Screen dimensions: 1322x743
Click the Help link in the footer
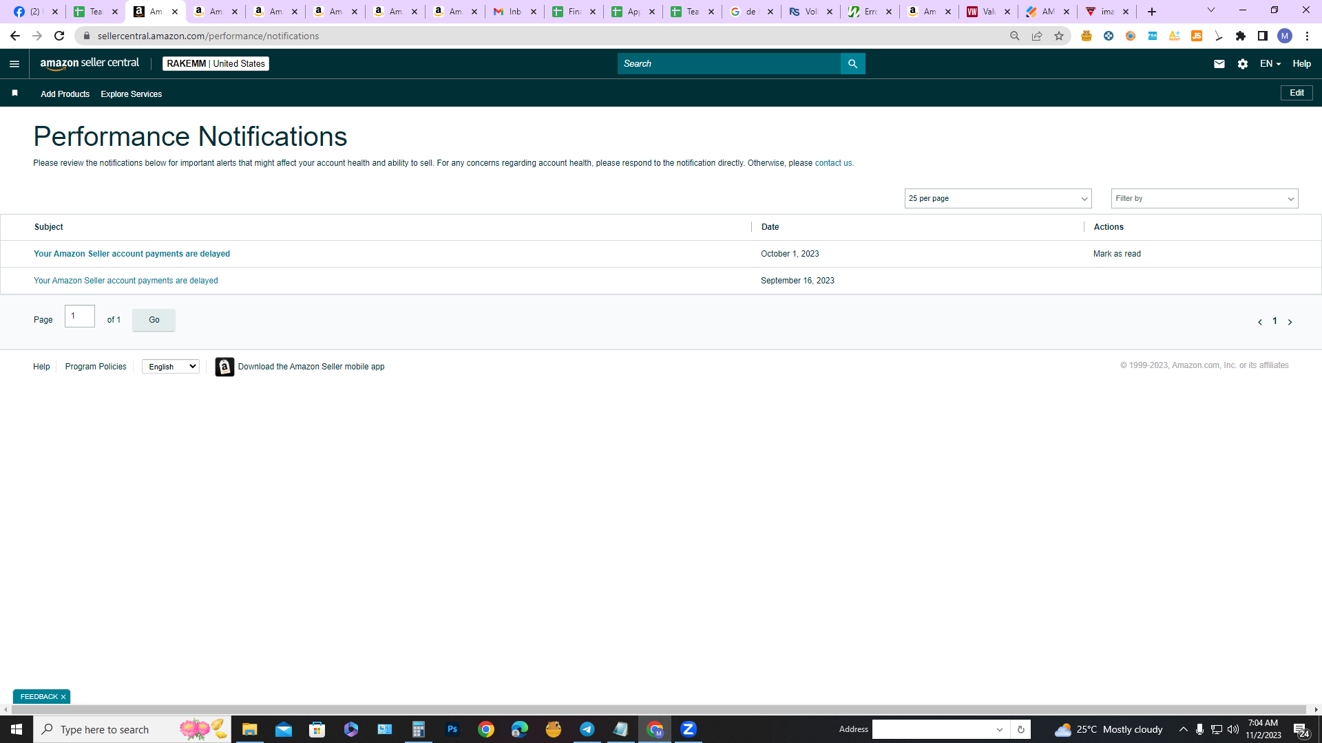pyautogui.click(x=41, y=367)
